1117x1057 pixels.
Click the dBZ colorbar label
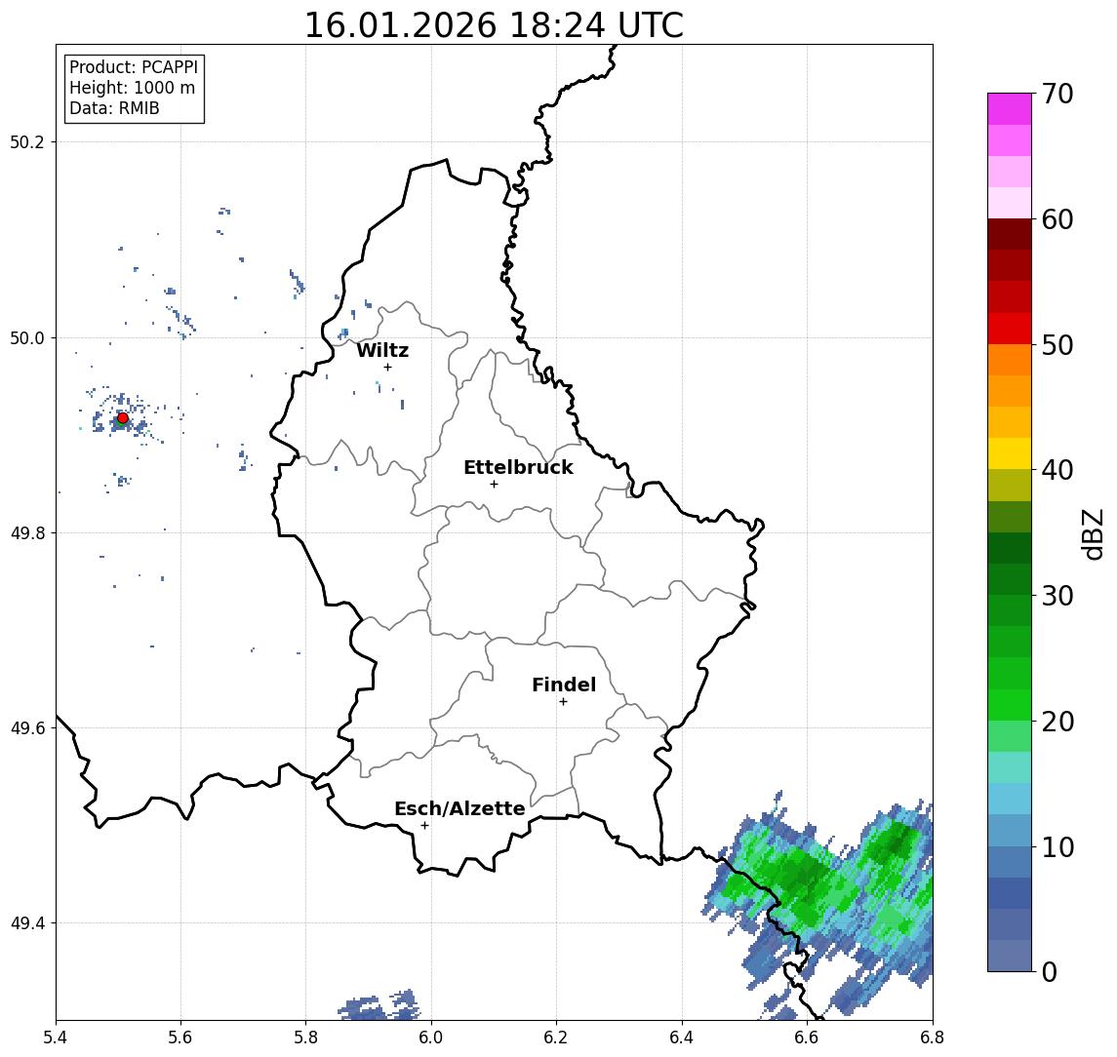[x=1092, y=534]
